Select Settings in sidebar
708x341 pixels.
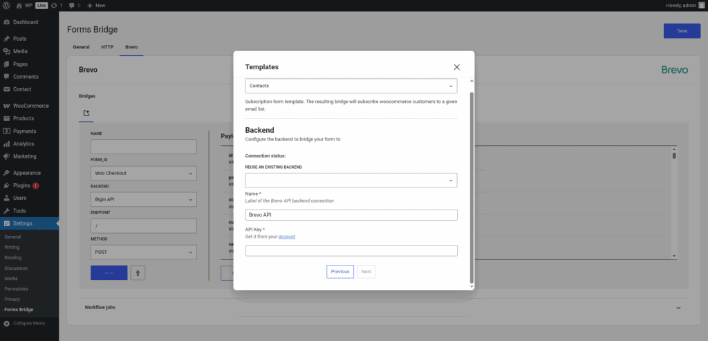point(29,223)
